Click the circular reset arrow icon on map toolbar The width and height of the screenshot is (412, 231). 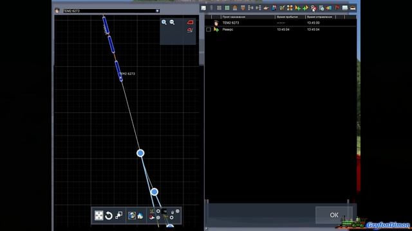[109, 216]
